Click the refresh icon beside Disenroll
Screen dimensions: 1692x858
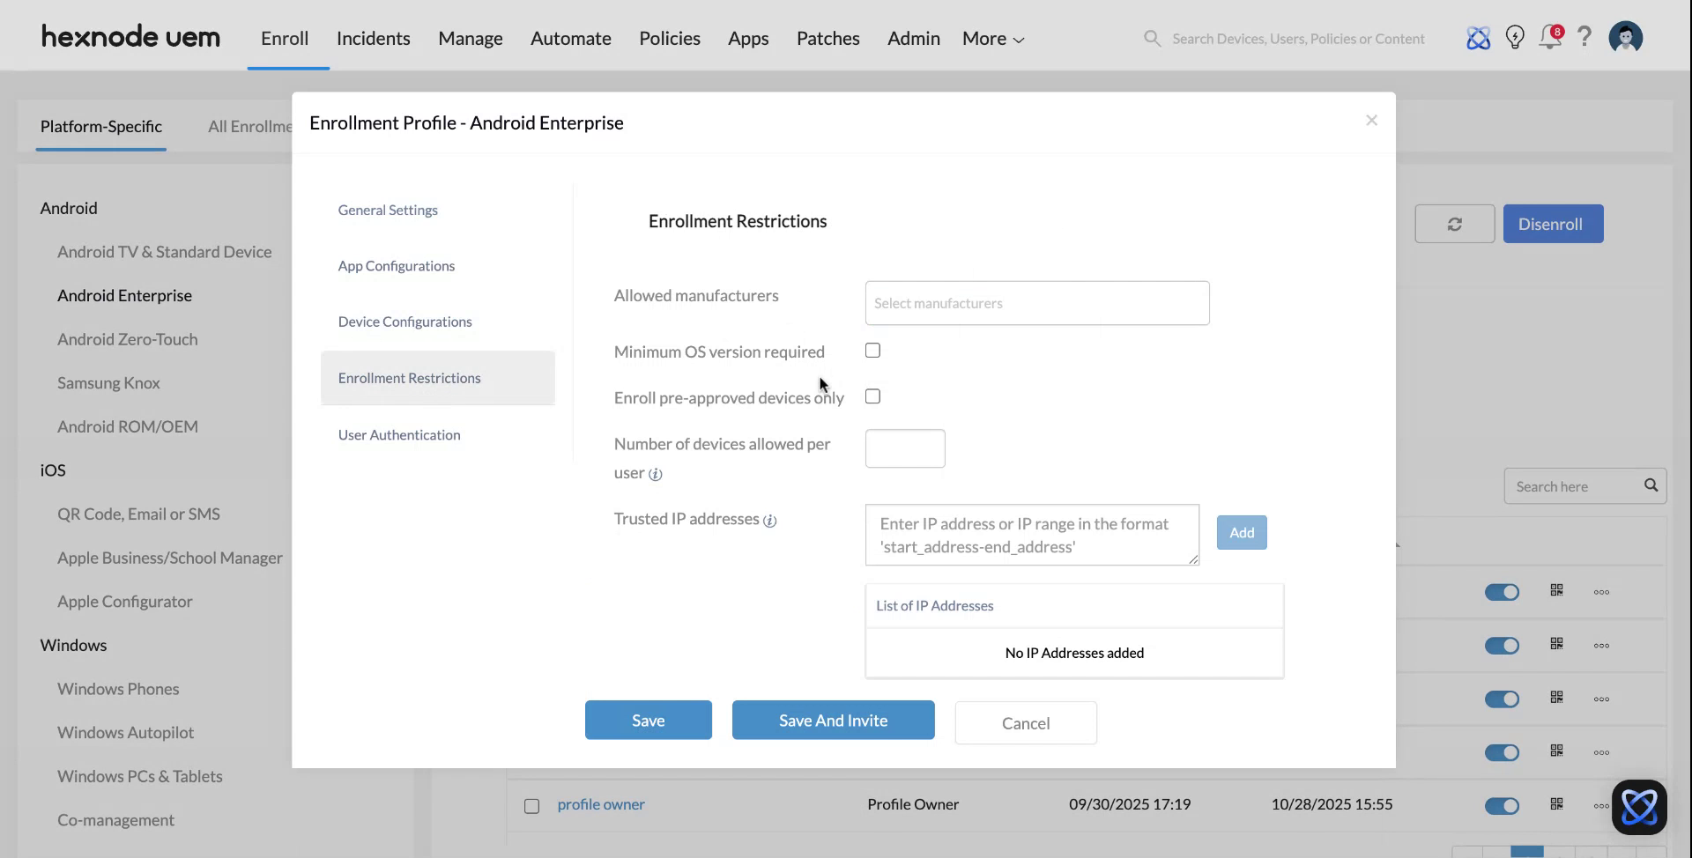point(1454,224)
